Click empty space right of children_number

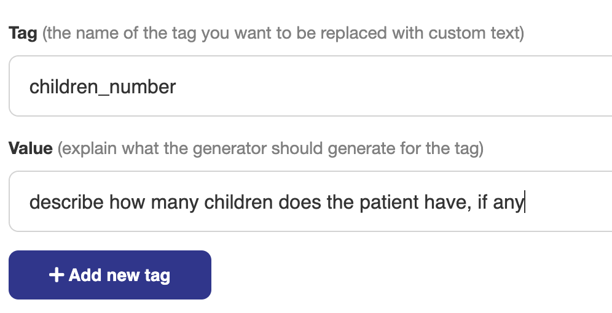point(390,86)
